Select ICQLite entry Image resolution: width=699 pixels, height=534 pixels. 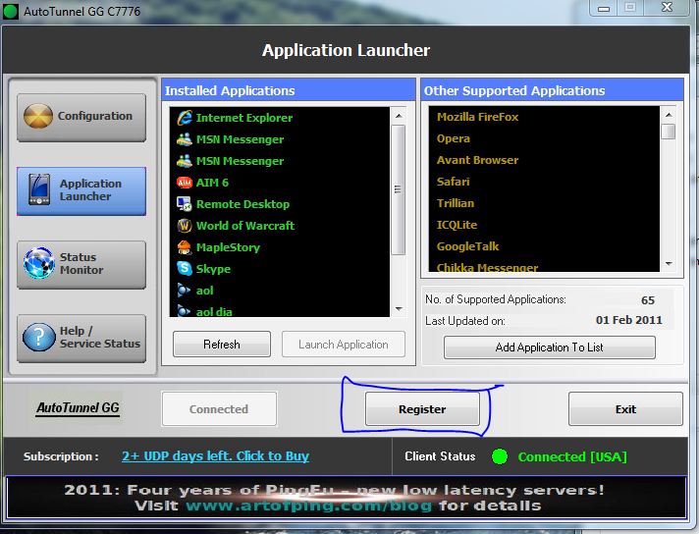457,225
